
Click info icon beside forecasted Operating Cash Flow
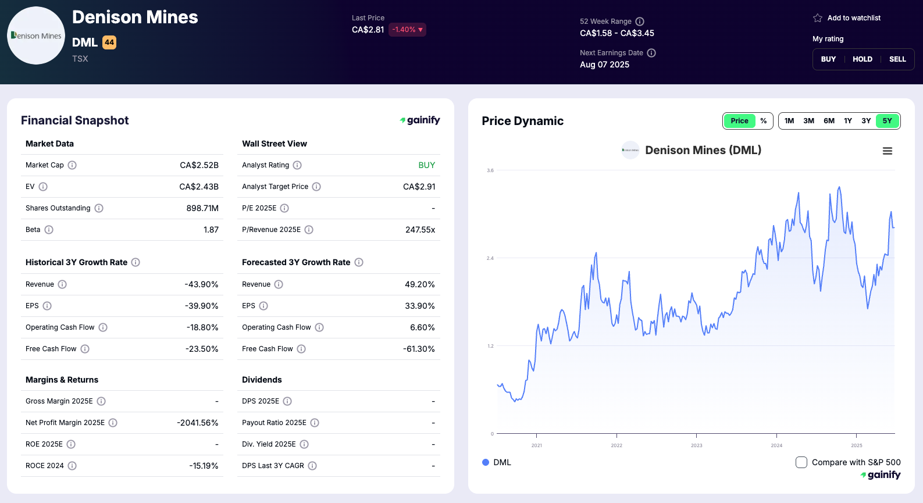(x=319, y=327)
